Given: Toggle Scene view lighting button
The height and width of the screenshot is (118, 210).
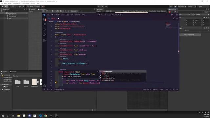Looking at the screenshot, I should [47, 11].
